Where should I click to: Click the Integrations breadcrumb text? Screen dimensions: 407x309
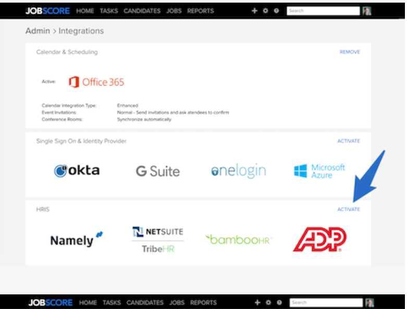click(x=81, y=31)
